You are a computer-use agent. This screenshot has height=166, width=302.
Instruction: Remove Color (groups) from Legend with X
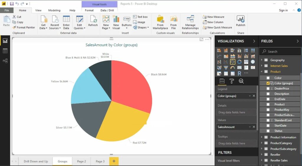(254, 96)
